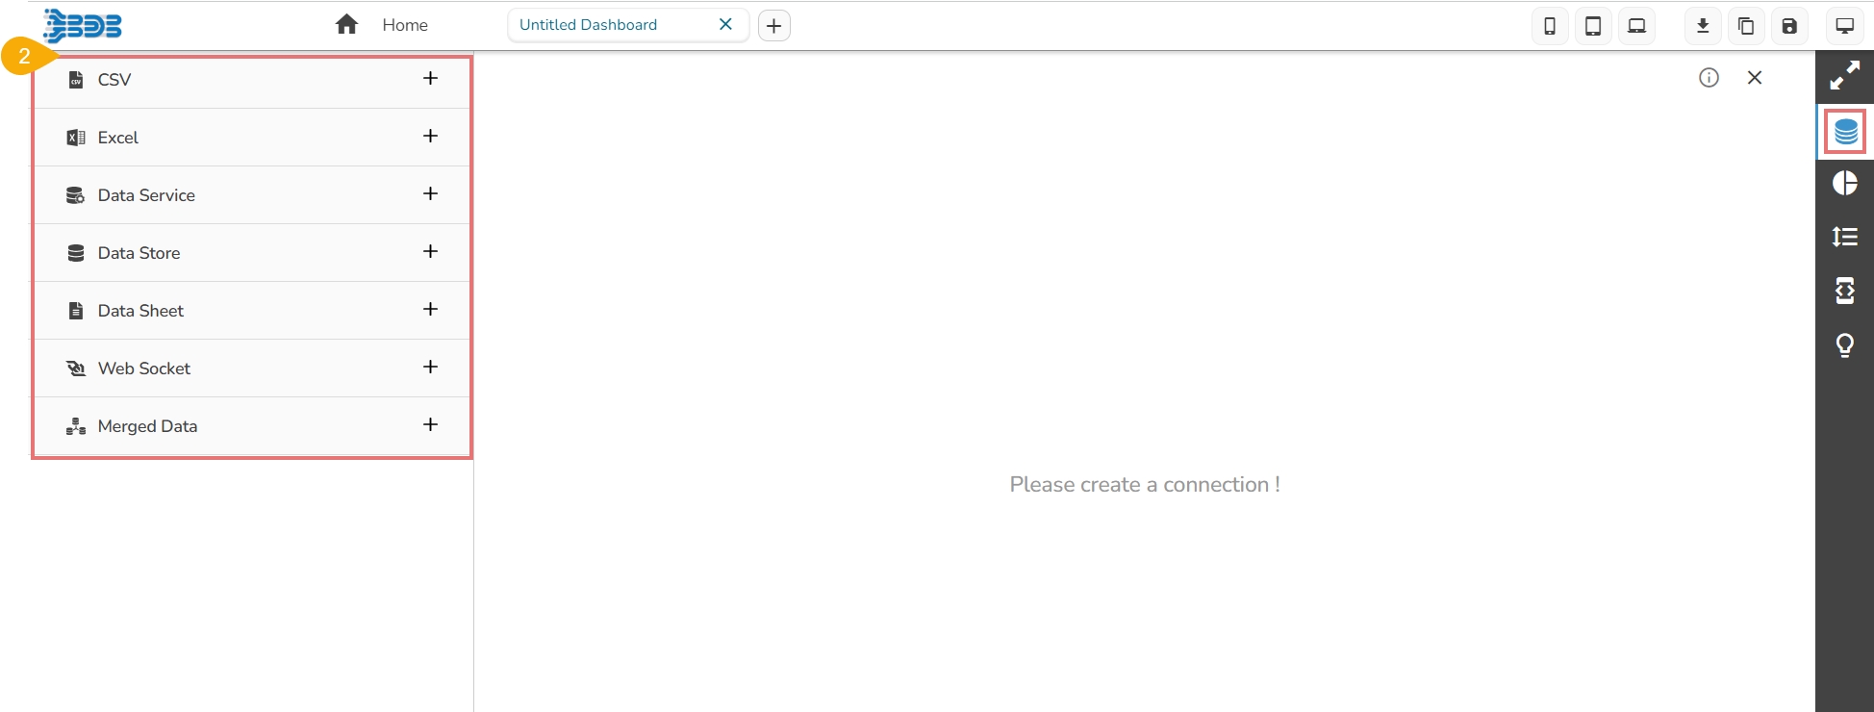This screenshot has height=712, width=1874.
Task: Click the info circle icon
Action: pyautogui.click(x=1709, y=78)
